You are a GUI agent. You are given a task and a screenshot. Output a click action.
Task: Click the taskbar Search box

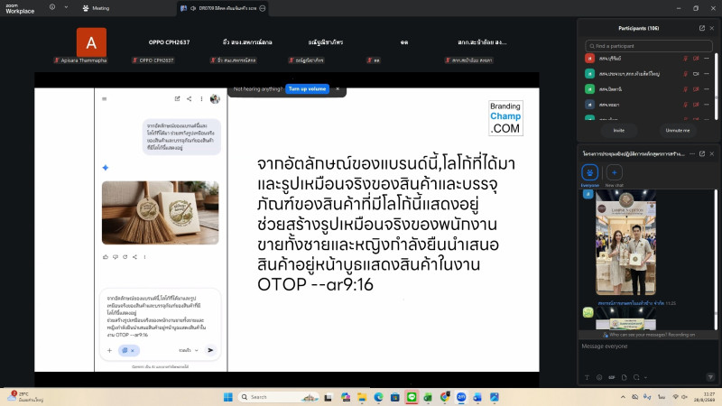(x=279, y=397)
